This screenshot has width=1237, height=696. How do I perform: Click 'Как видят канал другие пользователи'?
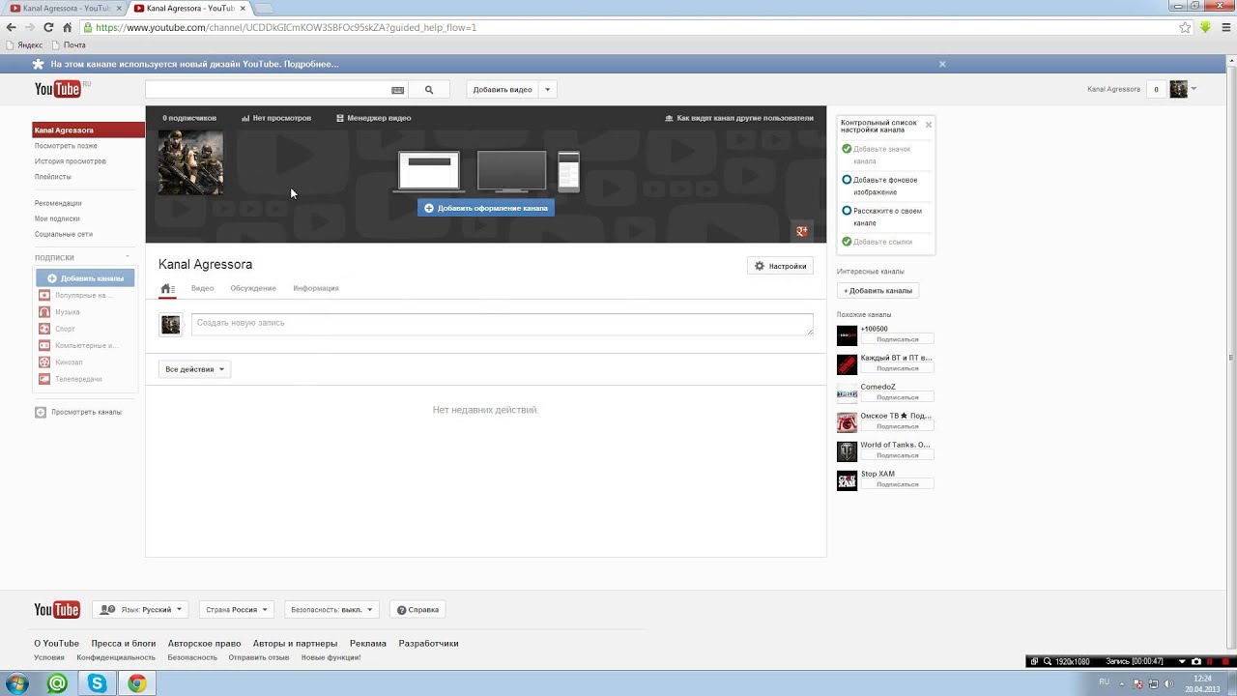click(x=739, y=118)
